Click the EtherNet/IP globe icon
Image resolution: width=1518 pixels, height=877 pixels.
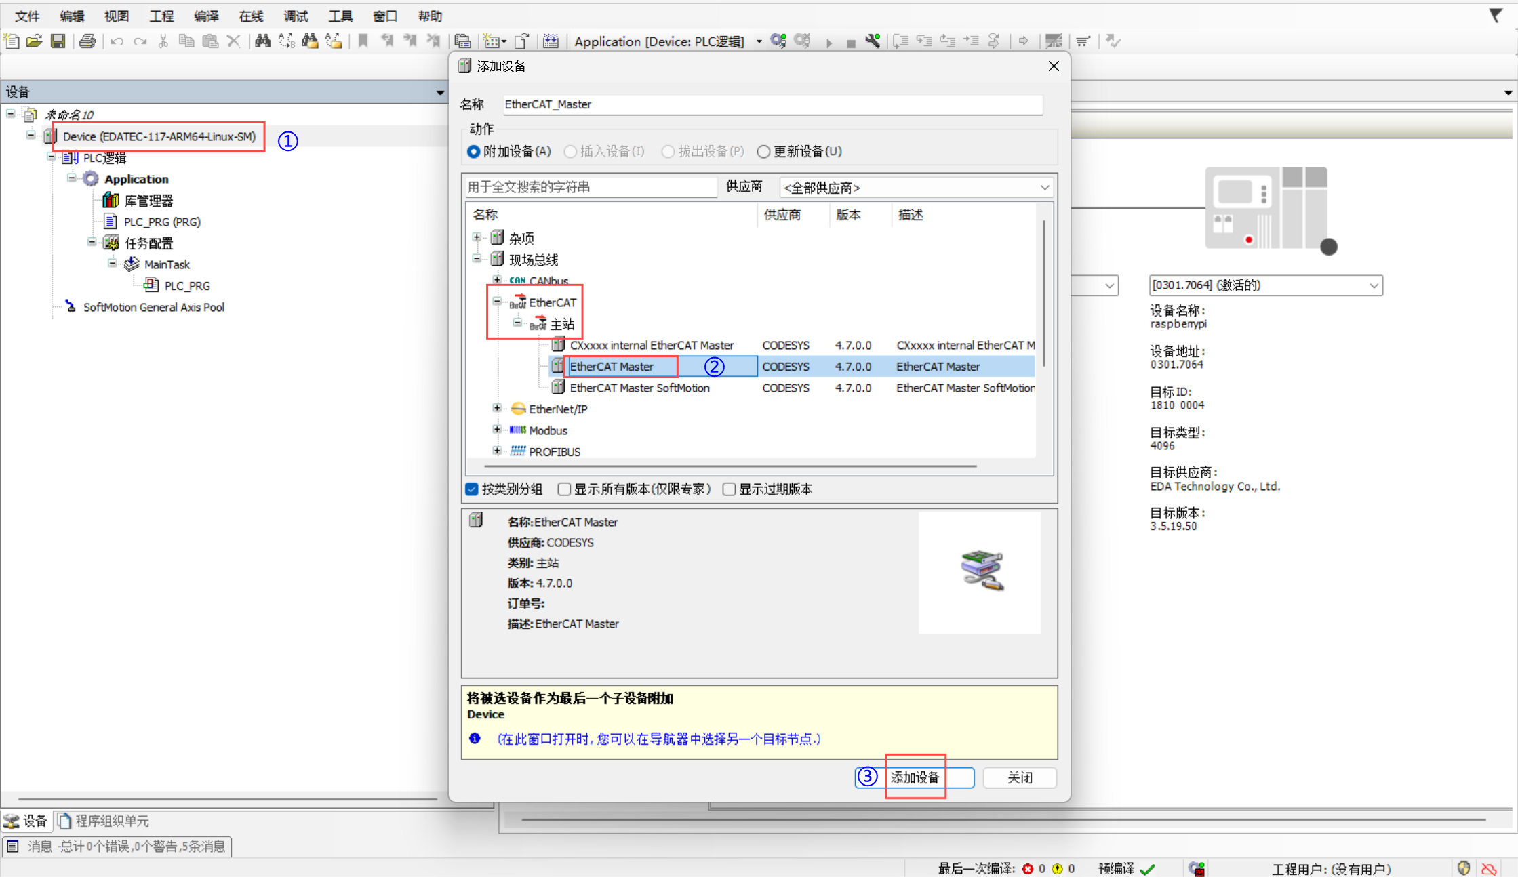[x=518, y=409]
